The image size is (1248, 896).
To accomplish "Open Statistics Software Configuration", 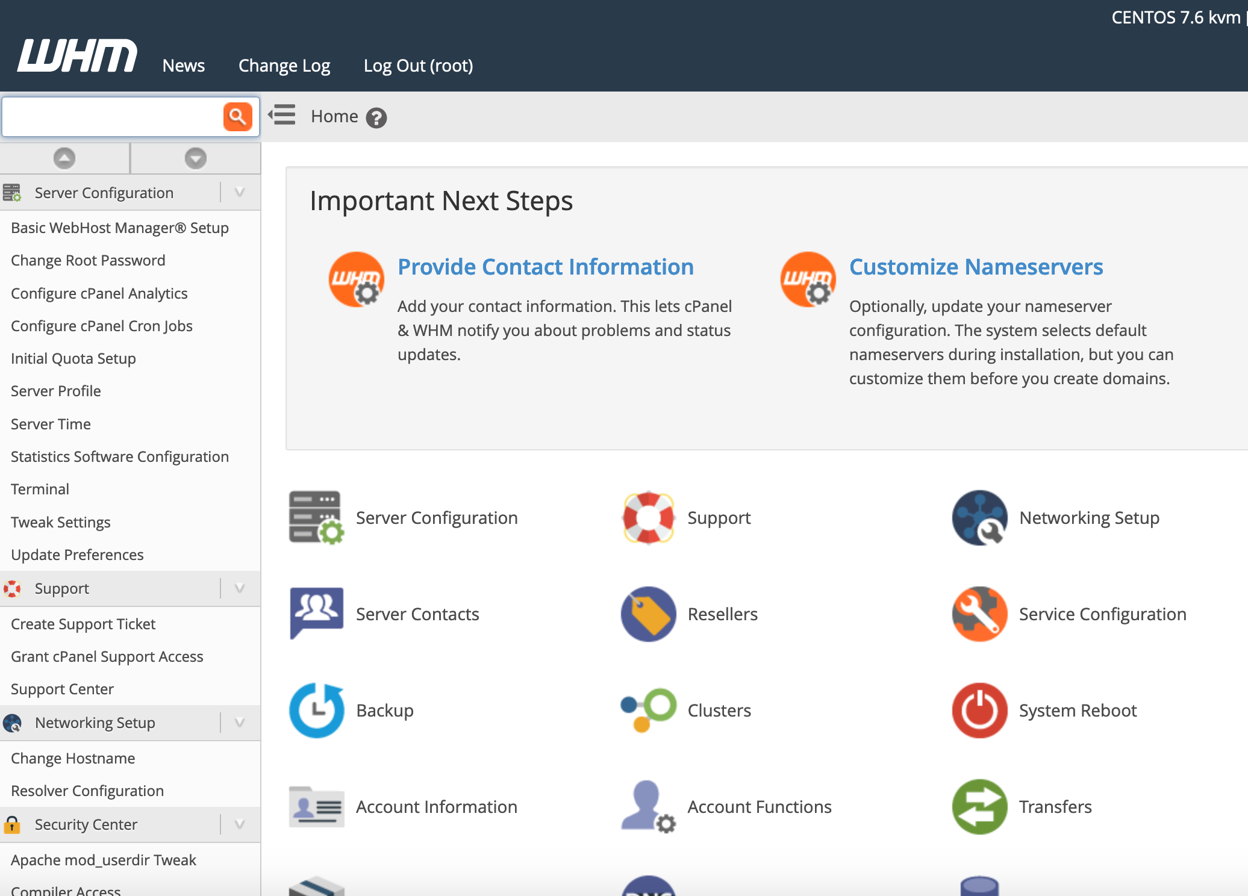I will [x=120, y=456].
